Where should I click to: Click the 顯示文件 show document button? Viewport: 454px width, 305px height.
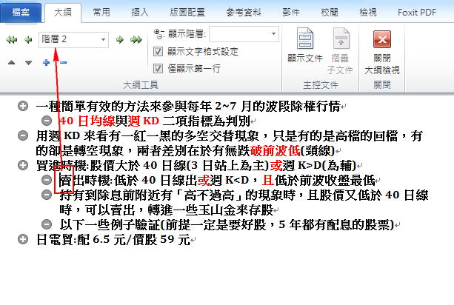[305, 45]
